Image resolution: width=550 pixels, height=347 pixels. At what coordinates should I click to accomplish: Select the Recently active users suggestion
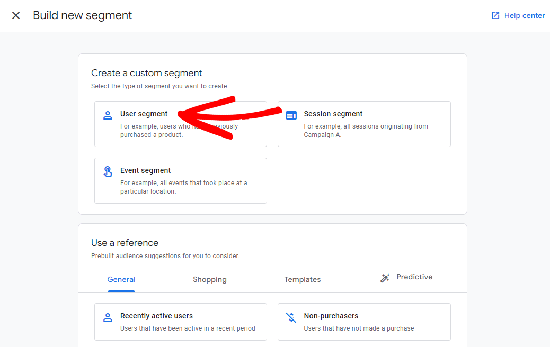180,322
